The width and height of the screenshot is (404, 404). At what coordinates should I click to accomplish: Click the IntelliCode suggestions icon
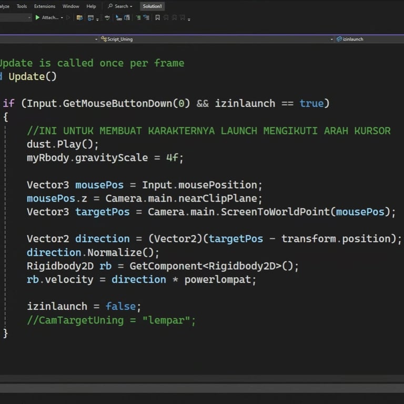pos(107,17)
